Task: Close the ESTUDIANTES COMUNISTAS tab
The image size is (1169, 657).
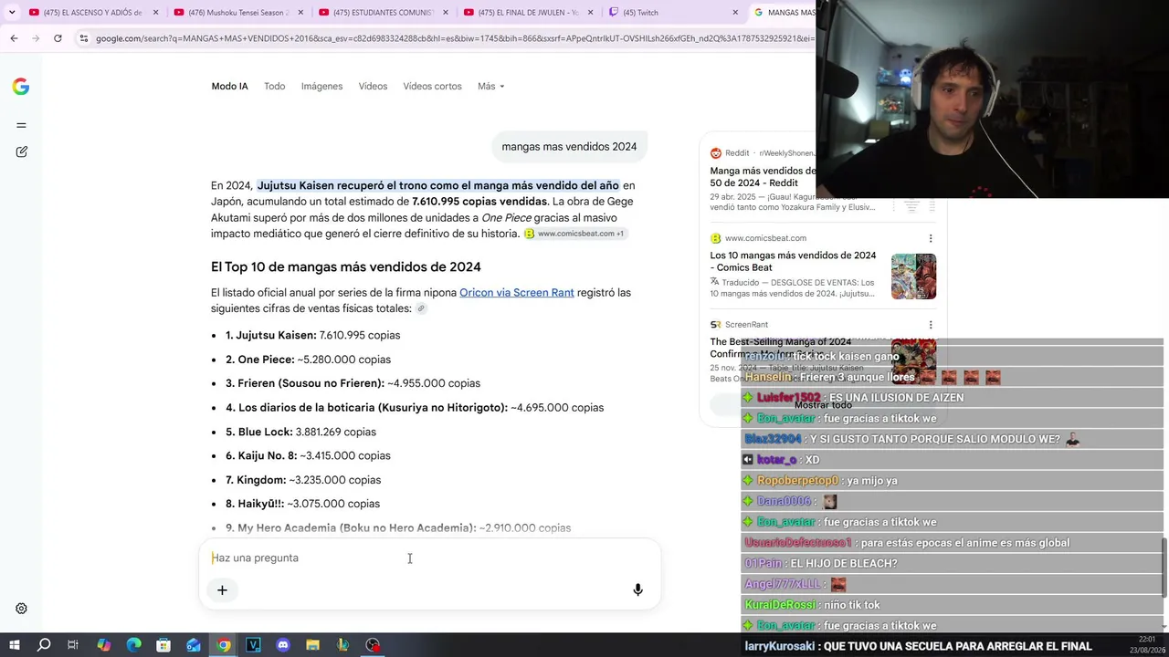Action: pos(446,13)
